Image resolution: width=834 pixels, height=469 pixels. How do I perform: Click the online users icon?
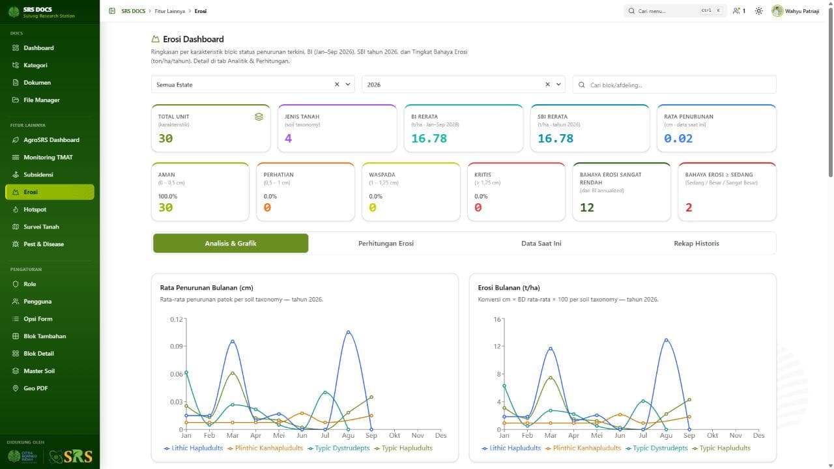coord(736,11)
